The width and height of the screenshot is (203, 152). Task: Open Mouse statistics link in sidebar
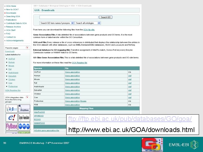11,66
